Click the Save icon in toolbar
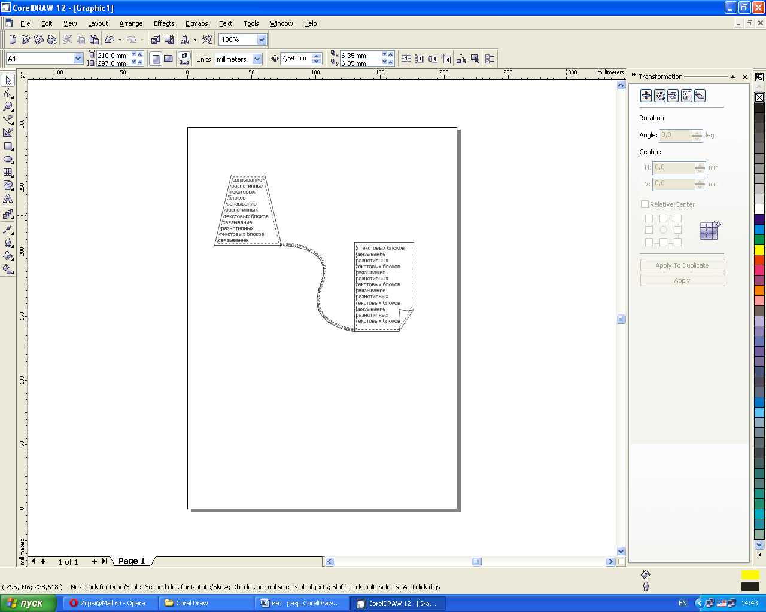 click(x=39, y=39)
